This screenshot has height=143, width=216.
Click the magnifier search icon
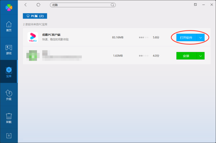[x=112, y=5]
